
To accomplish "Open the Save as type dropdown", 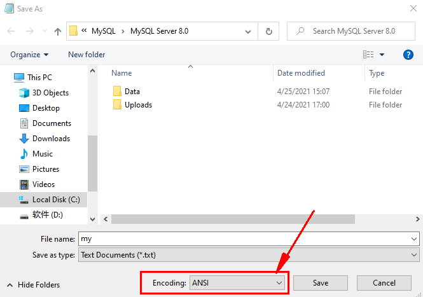I will pos(248,255).
